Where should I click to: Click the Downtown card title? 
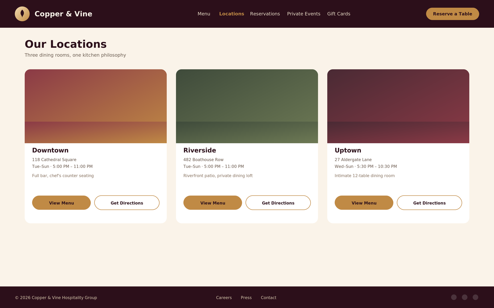tap(50, 150)
